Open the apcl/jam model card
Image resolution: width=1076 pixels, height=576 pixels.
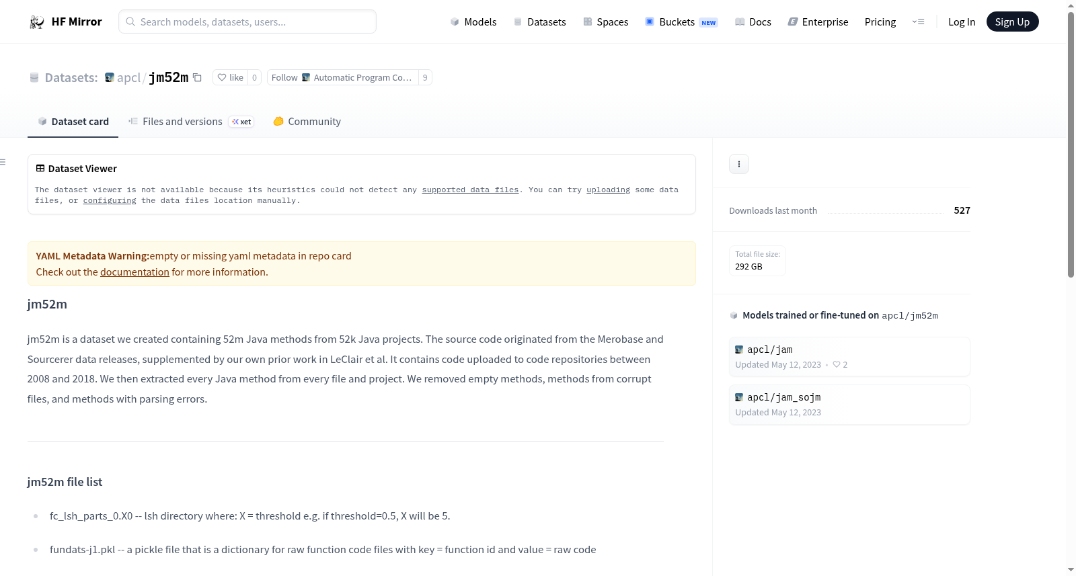[x=849, y=357]
